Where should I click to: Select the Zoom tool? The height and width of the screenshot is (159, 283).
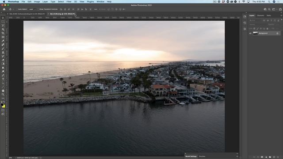[3, 94]
